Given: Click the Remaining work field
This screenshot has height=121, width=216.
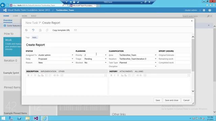Looking at the screenshot, I should [x=183, y=59].
